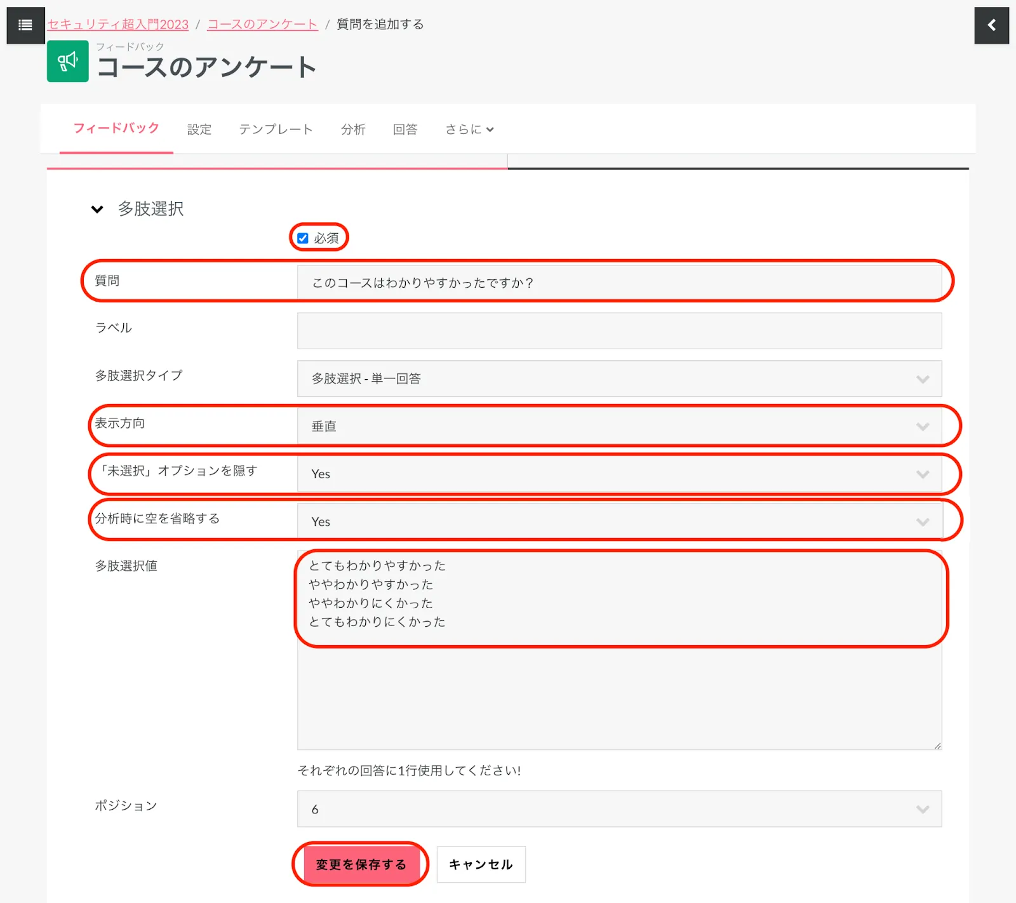Viewport: 1016px width, 903px height.
Task: Toggle the 必須 required checkbox
Action: (303, 238)
